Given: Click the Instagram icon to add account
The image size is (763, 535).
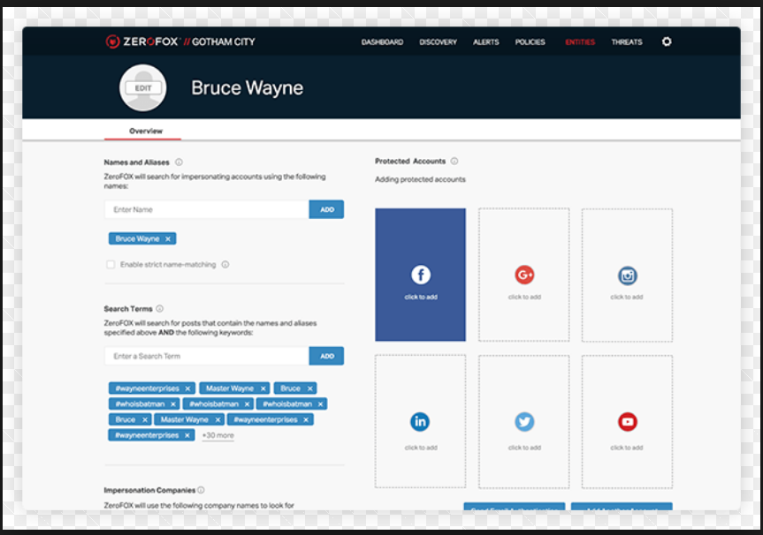Looking at the screenshot, I should [628, 275].
